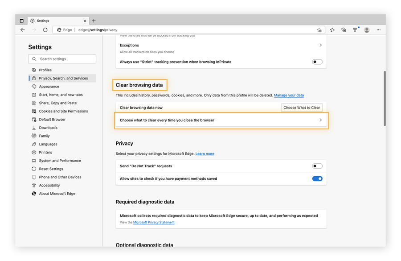
Task: Enable Send Do Not Track requests
Action: point(317,166)
